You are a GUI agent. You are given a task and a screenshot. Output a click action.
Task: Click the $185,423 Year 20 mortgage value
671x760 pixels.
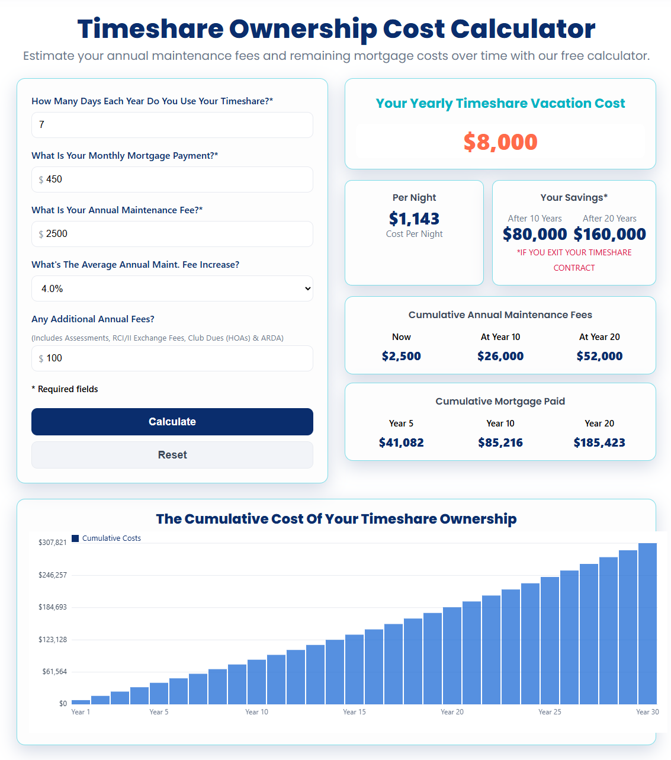pos(599,442)
